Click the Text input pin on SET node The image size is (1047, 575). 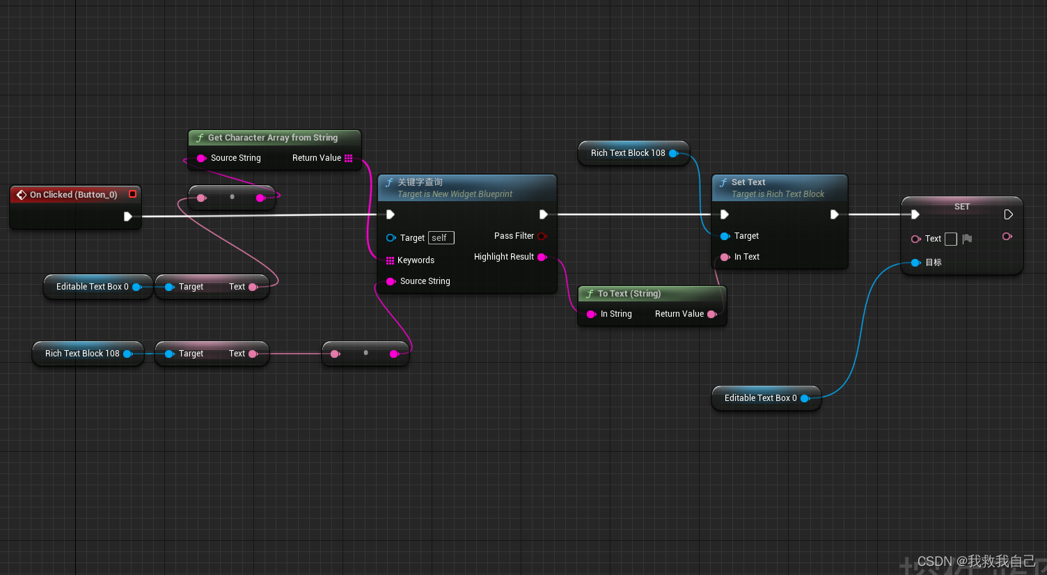tap(916, 239)
